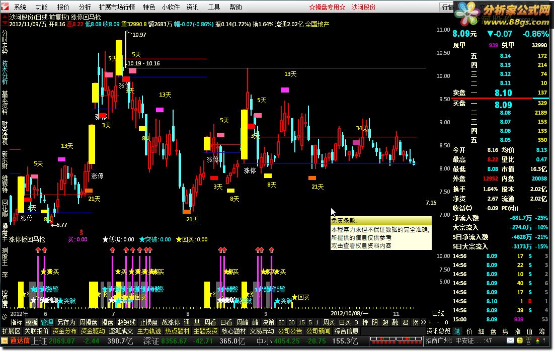Select the 15-minute period button
Screen dimensions: 555x352
click(x=301, y=322)
